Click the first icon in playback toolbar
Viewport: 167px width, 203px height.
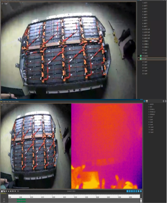pyautogui.click(x=2, y=191)
